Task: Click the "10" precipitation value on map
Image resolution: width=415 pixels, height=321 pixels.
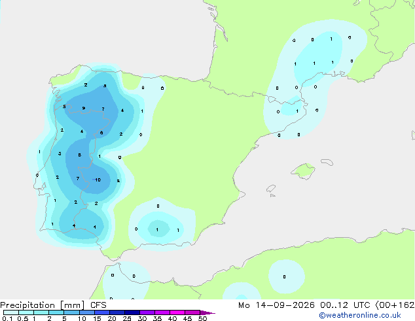Action: point(98,180)
